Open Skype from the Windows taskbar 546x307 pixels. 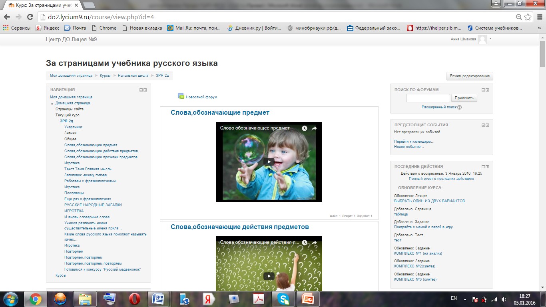(x=283, y=299)
